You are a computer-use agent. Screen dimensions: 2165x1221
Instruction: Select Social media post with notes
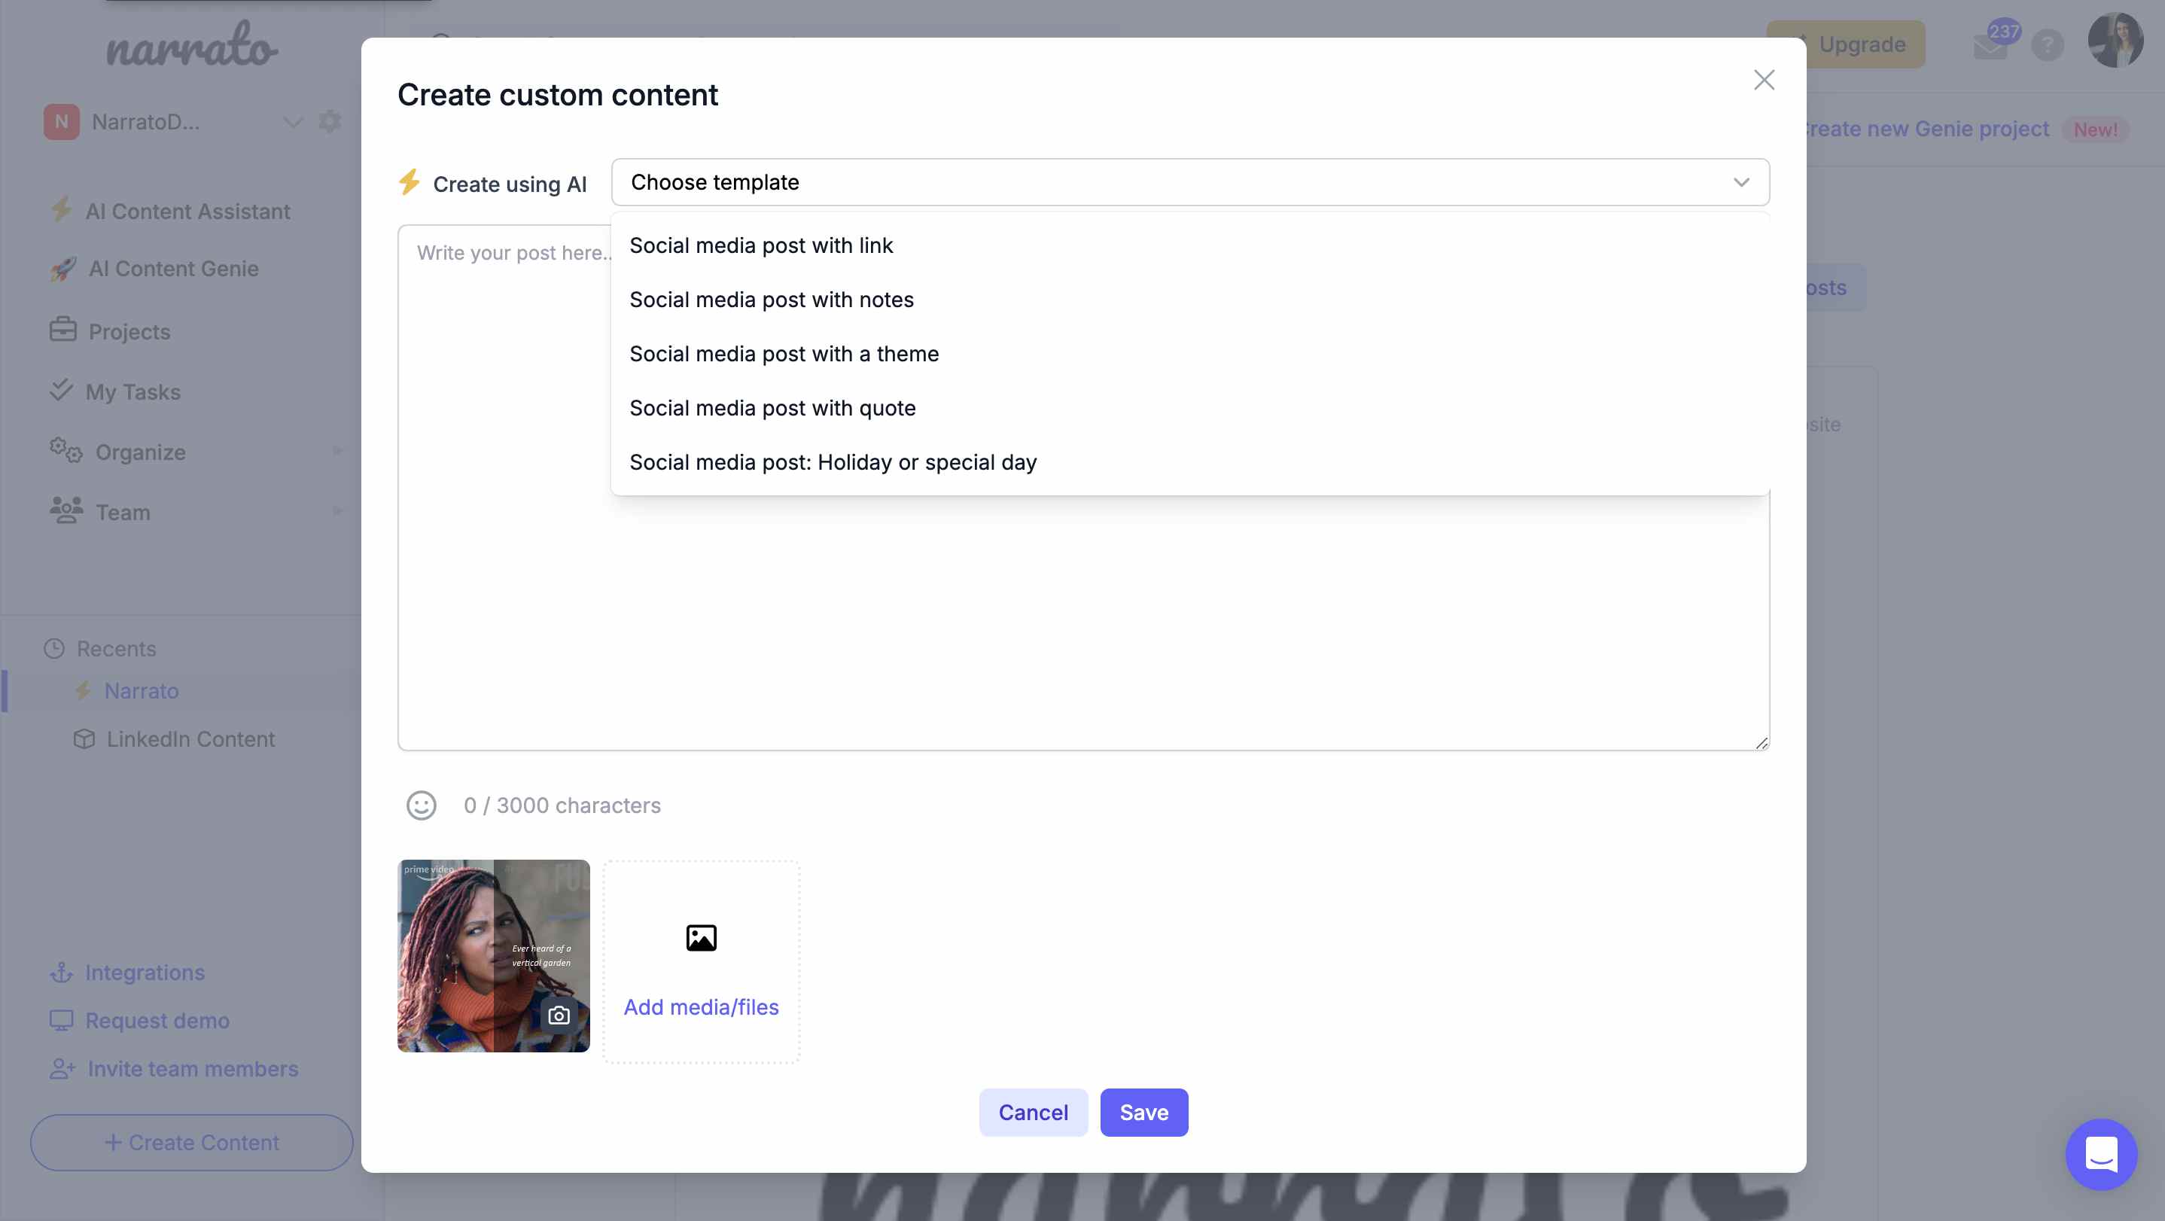1190,300
